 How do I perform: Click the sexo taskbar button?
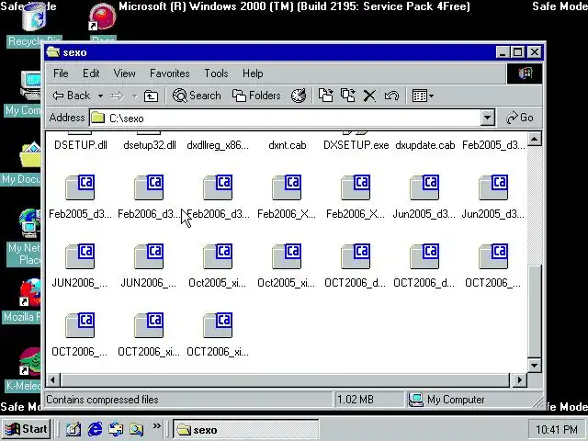click(245, 429)
